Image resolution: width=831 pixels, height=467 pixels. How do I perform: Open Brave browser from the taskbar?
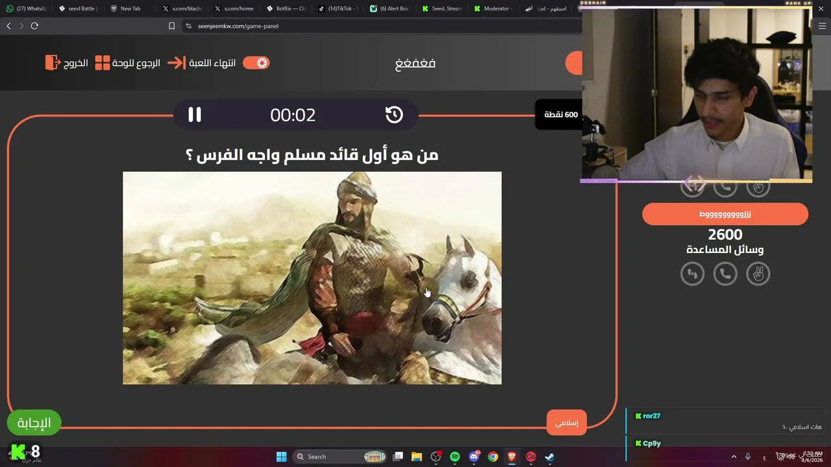click(x=512, y=457)
